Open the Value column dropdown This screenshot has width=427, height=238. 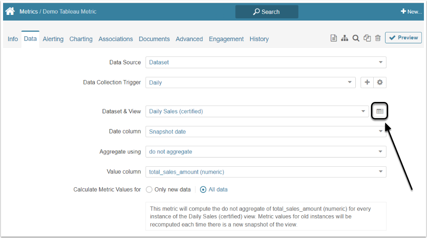(x=266, y=172)
